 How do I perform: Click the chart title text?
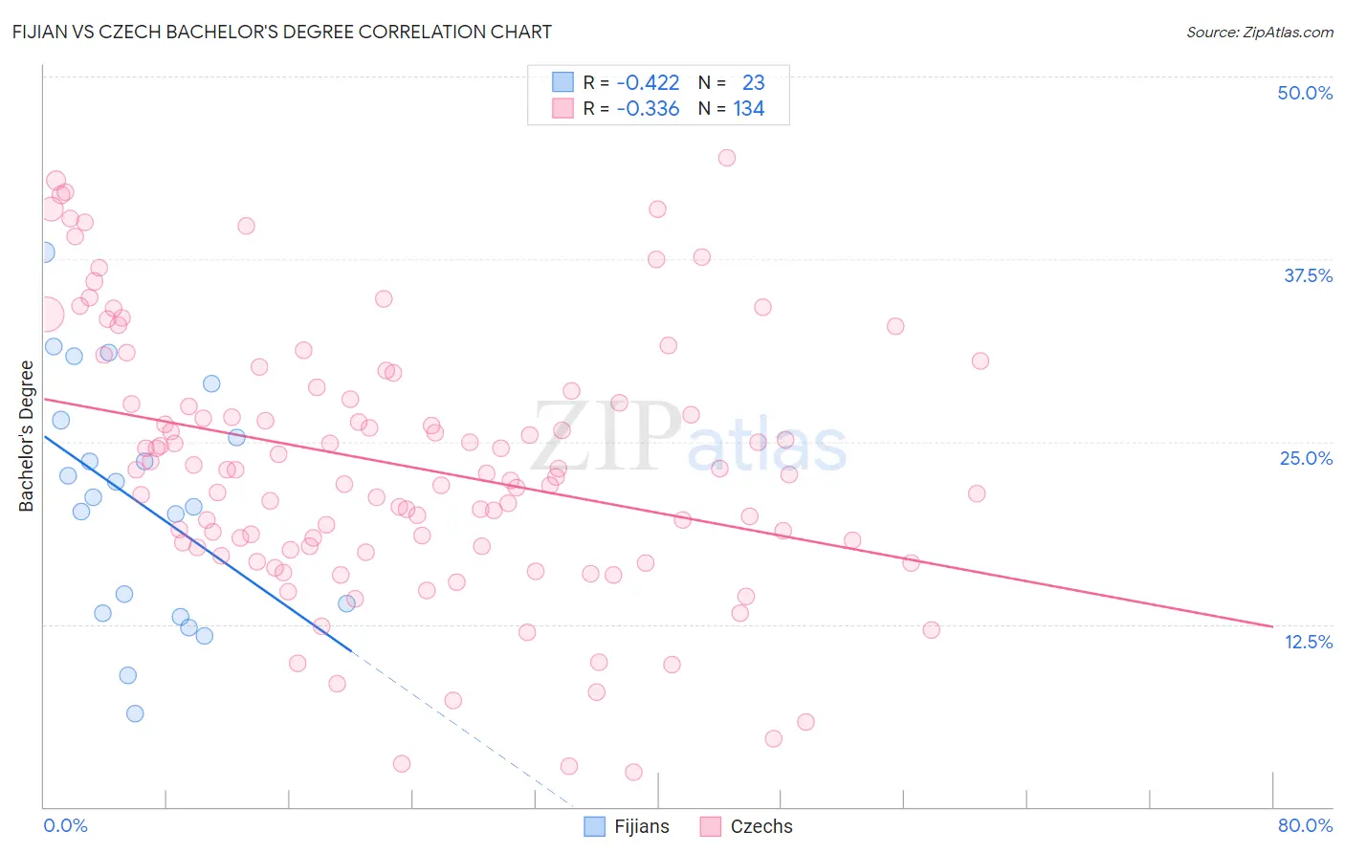coord(282,32)
